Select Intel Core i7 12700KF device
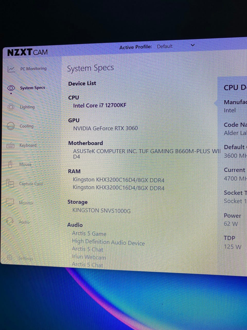This screenshot has height=330, width=247. (x=100, y=105)
